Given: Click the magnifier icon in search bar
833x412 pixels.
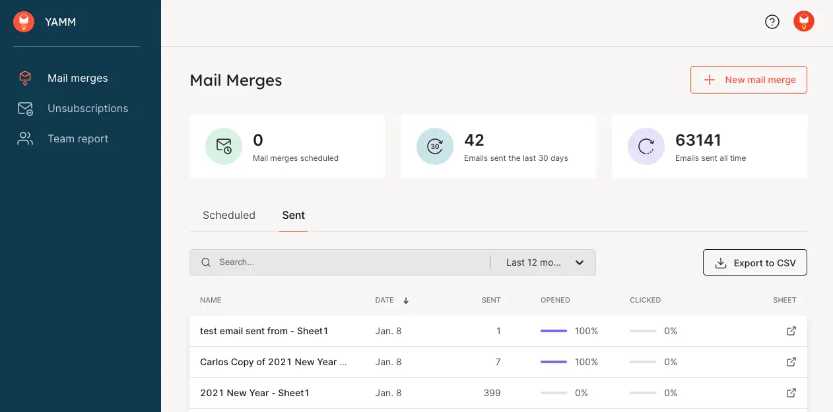Looking at the screenshot, I should click(x=206, y=262).
